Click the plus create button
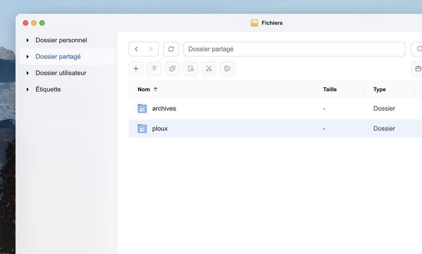422x254 pixels. (x=136, y=69)
